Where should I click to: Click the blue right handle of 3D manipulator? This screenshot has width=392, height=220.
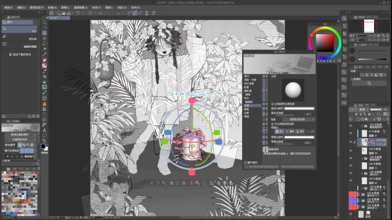click(x=218, y=141)
